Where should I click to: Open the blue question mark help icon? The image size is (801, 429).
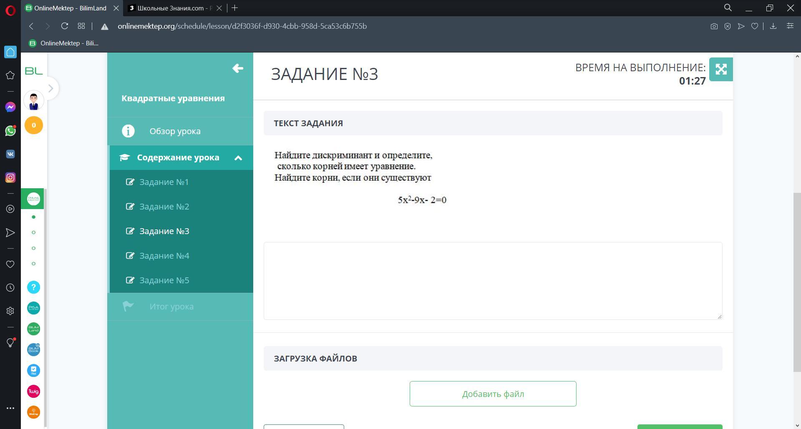coord(33,287)
